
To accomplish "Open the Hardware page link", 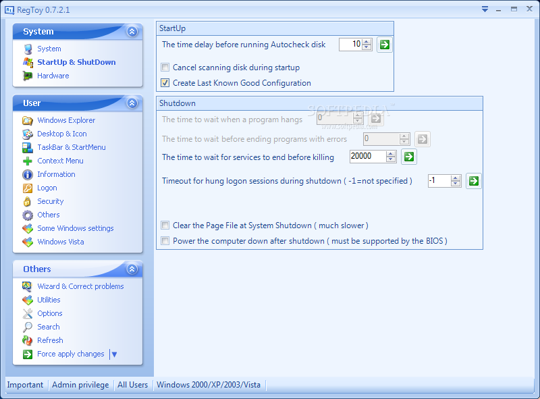I will [53, 76].
